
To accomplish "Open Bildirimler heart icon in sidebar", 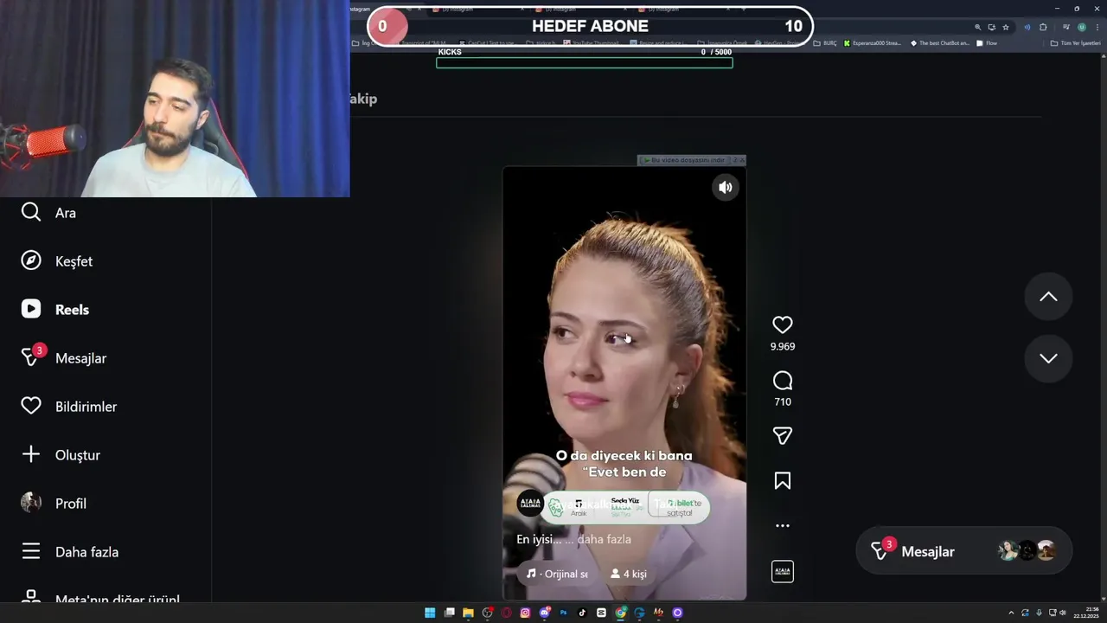I will coord(31,406).
